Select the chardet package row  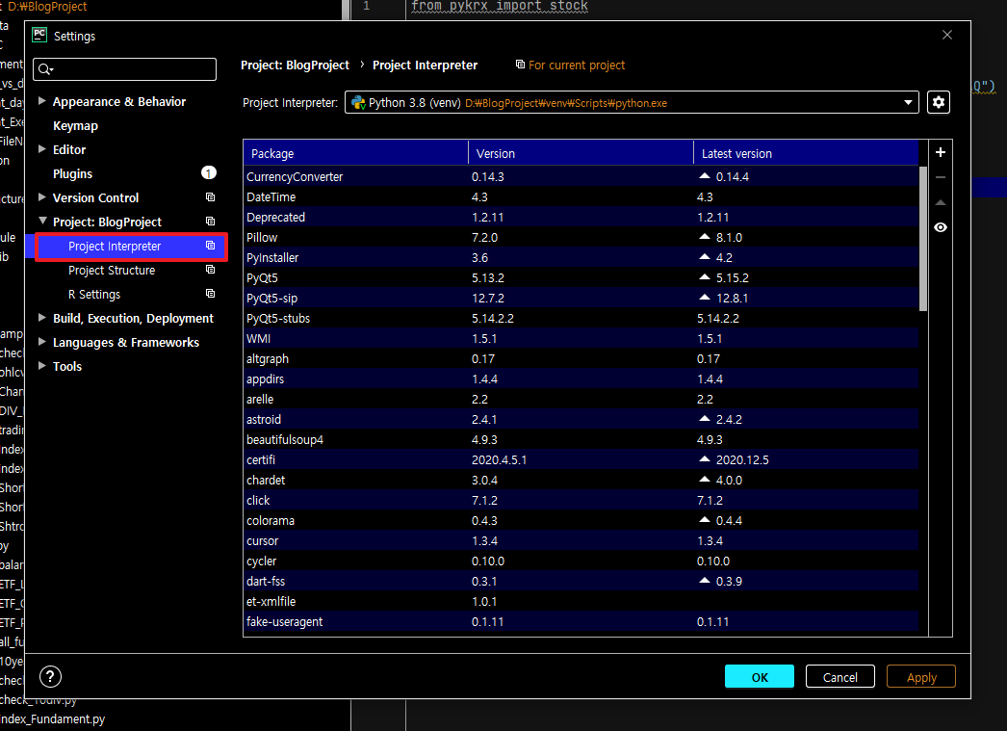(x=581, y=480)
